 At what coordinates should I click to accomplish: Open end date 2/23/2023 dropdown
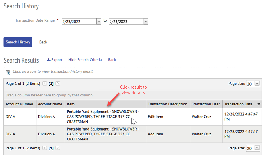tap(146, 21)
